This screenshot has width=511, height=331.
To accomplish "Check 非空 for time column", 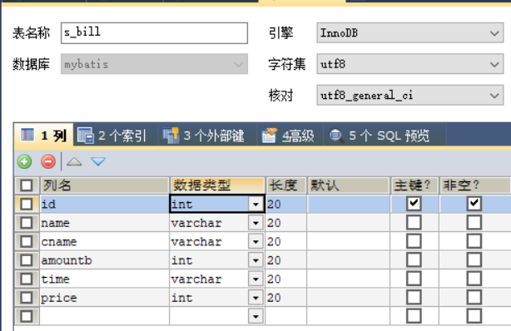I will [474, 279].
